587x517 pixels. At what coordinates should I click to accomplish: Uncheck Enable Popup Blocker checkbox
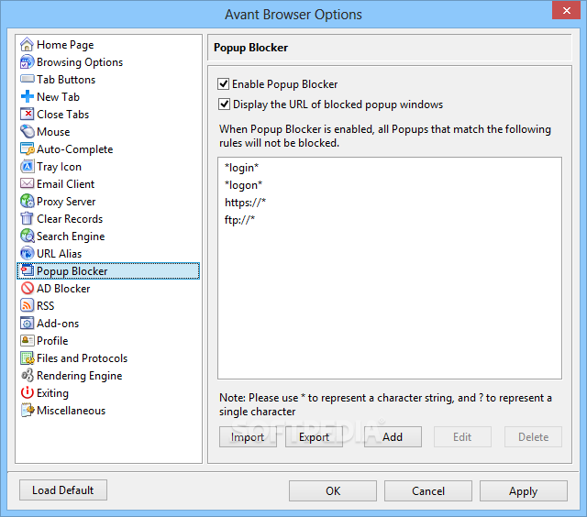coord(224,83)
